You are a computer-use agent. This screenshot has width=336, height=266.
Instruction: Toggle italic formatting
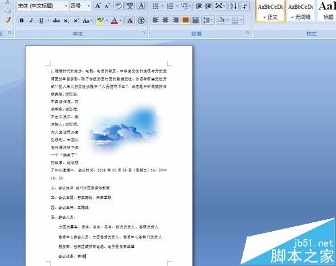pos(32,21)
